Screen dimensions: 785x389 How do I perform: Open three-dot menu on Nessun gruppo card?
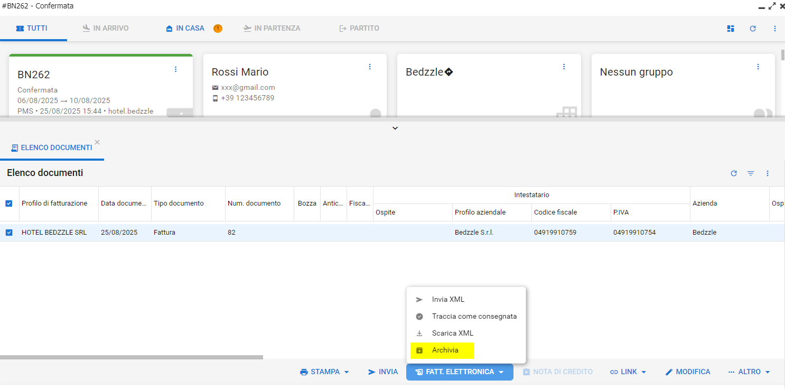758,67
